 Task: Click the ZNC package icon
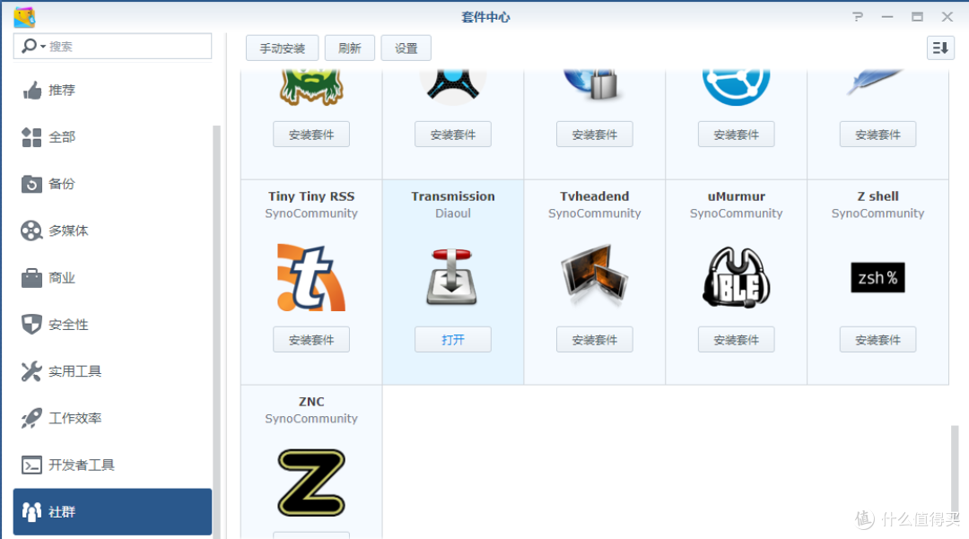coord(310,482)
